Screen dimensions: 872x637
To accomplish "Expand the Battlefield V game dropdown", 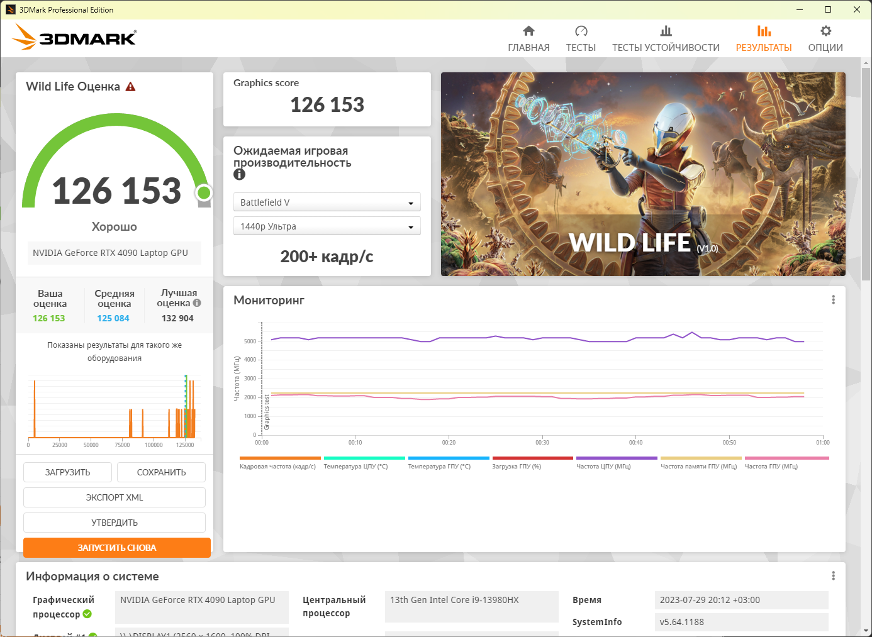I will tap(327, 202).
